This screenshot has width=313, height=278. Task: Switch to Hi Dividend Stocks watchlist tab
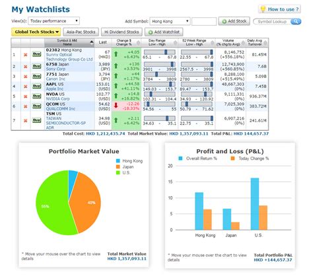[122, 32]
